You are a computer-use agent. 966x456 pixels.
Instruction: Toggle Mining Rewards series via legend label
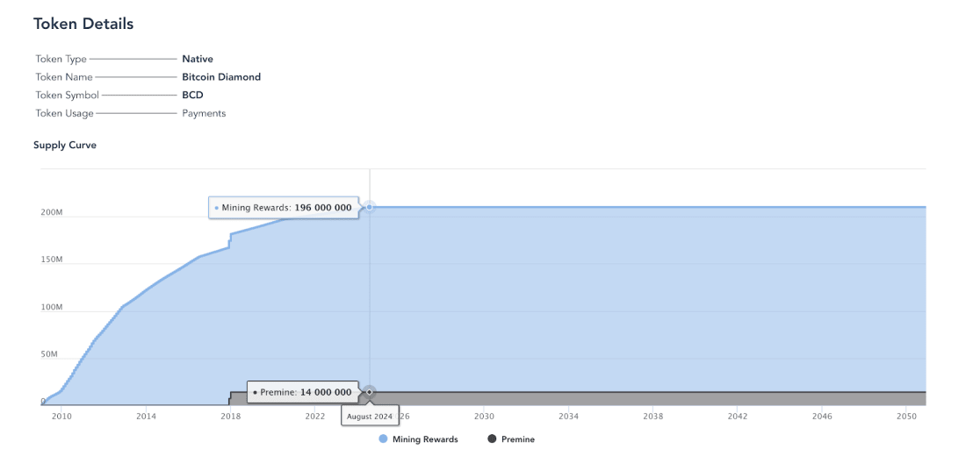pyautogui.click(x=425, y=439)
